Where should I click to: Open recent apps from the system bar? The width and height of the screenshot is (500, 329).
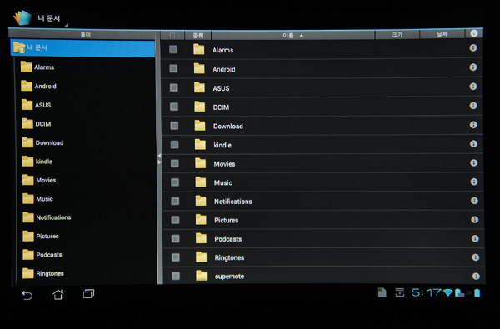pos(88,294)
